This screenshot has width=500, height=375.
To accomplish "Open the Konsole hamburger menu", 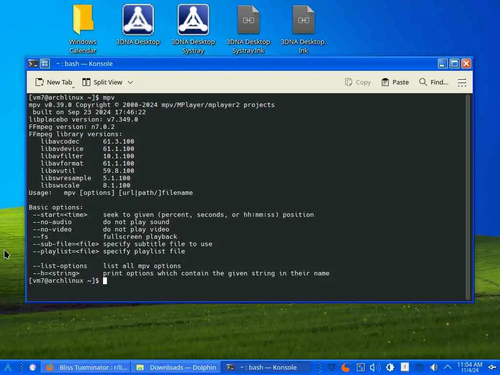I will point(462,82).
